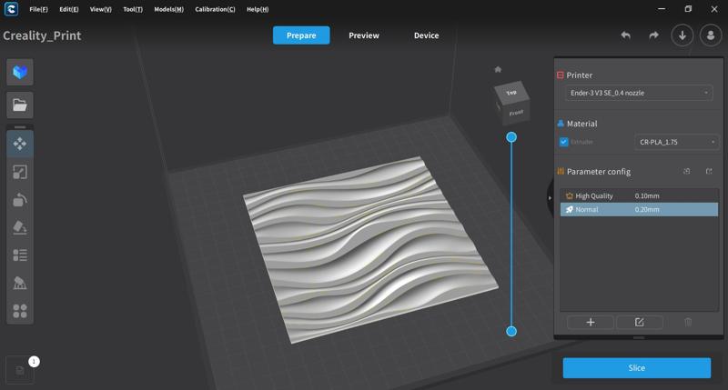This screenshot has height=390, width=728.
Task: Select the Move tool
Action: (x=20, y=144)
